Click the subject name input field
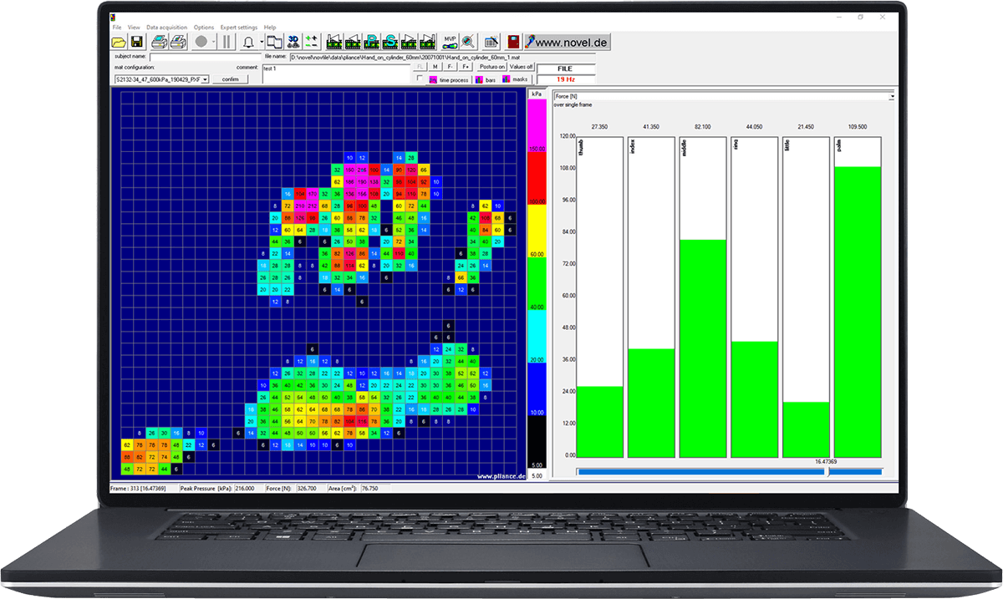 pyautogui.click(x=205, y=57)
